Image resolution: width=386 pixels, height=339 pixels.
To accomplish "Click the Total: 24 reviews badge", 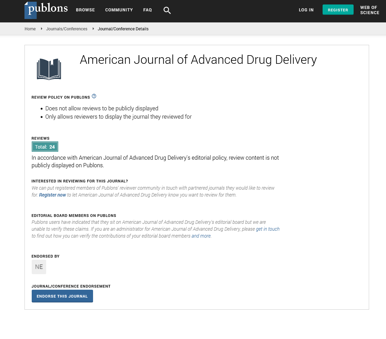I will coord(45,147).
